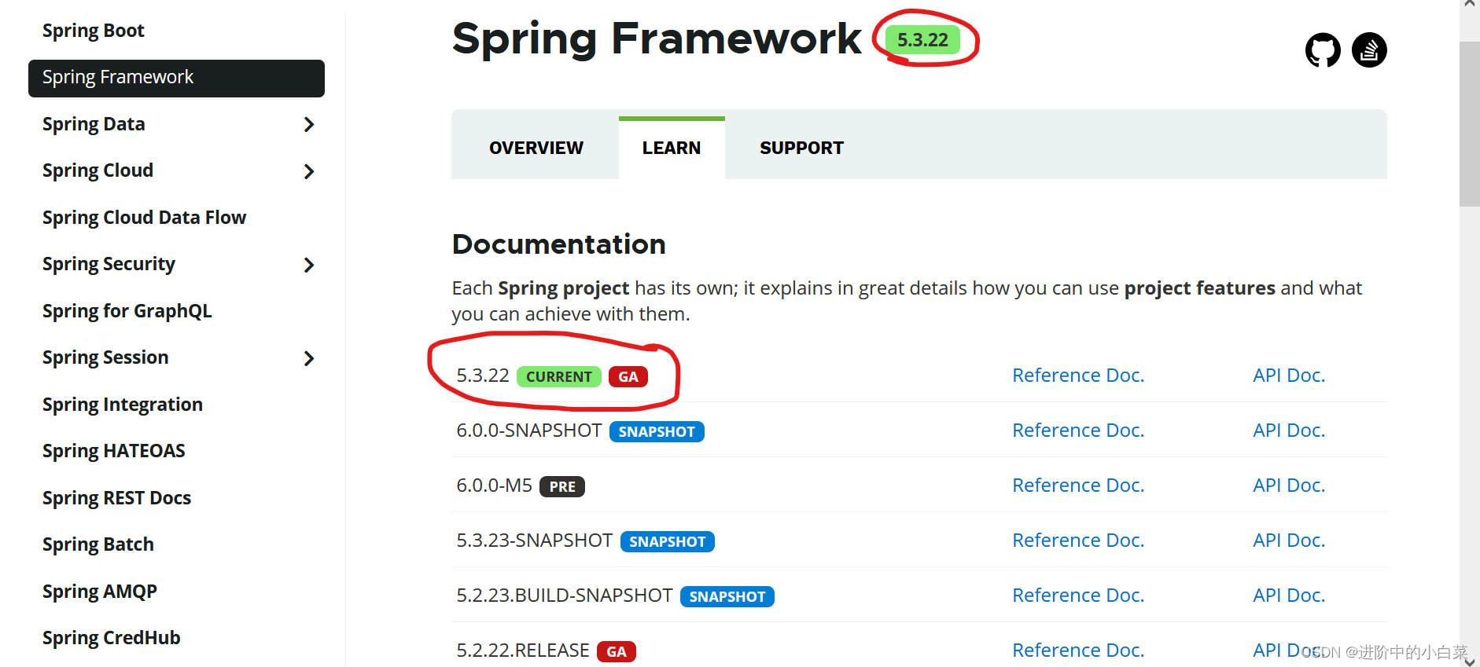Click the 'Documentation' section heading
1480x667 pixels.
pos(559,244)
